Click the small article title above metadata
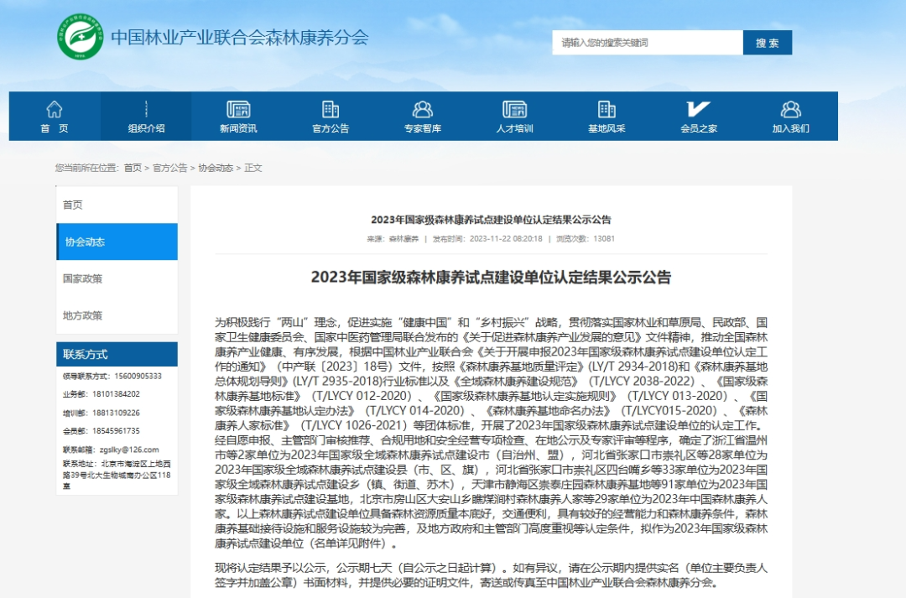This screenshot has width=906, height=598. pyautogui.click(x=491, y=220)
